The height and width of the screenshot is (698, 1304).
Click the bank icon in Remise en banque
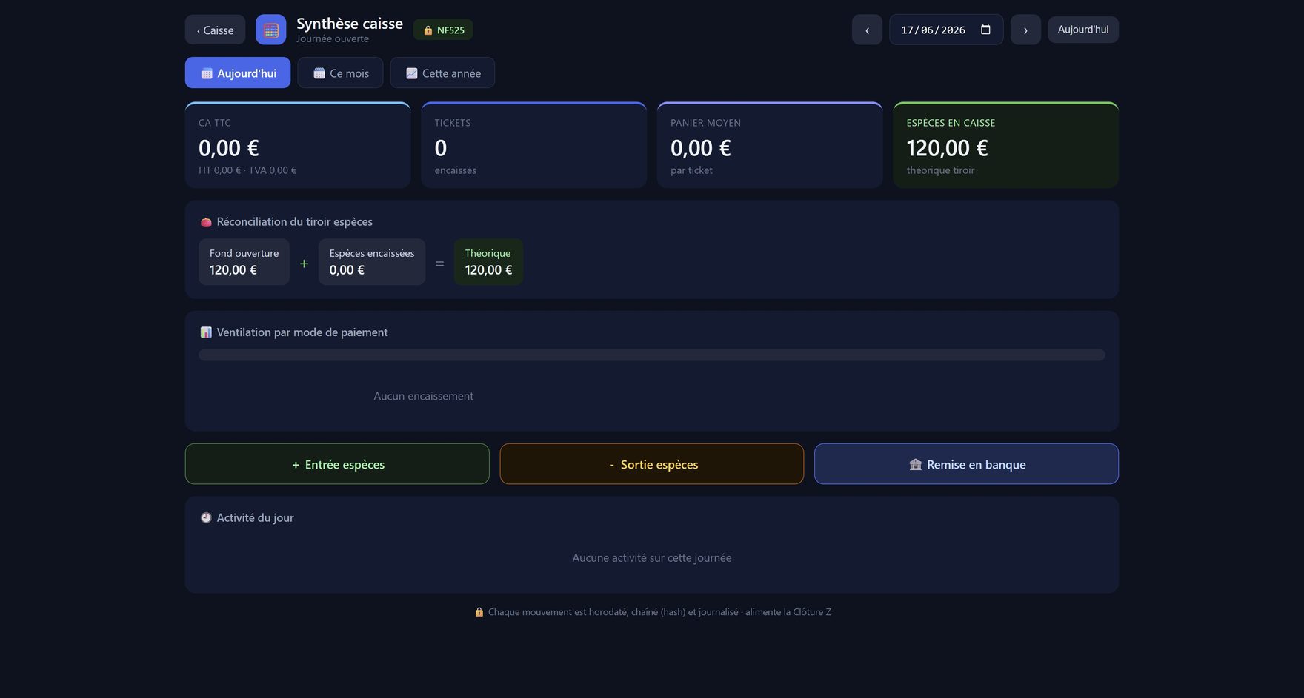point(916,464)
